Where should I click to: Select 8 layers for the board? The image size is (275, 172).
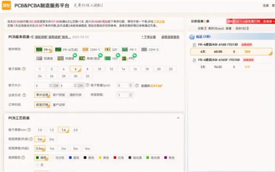[87, 69]
